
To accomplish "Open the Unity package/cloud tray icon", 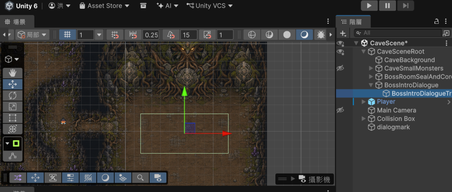I will (143, 6).
